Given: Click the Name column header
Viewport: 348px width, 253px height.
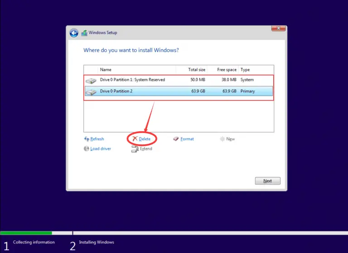Looking at the screenshot, I should (x=137, y=70).
